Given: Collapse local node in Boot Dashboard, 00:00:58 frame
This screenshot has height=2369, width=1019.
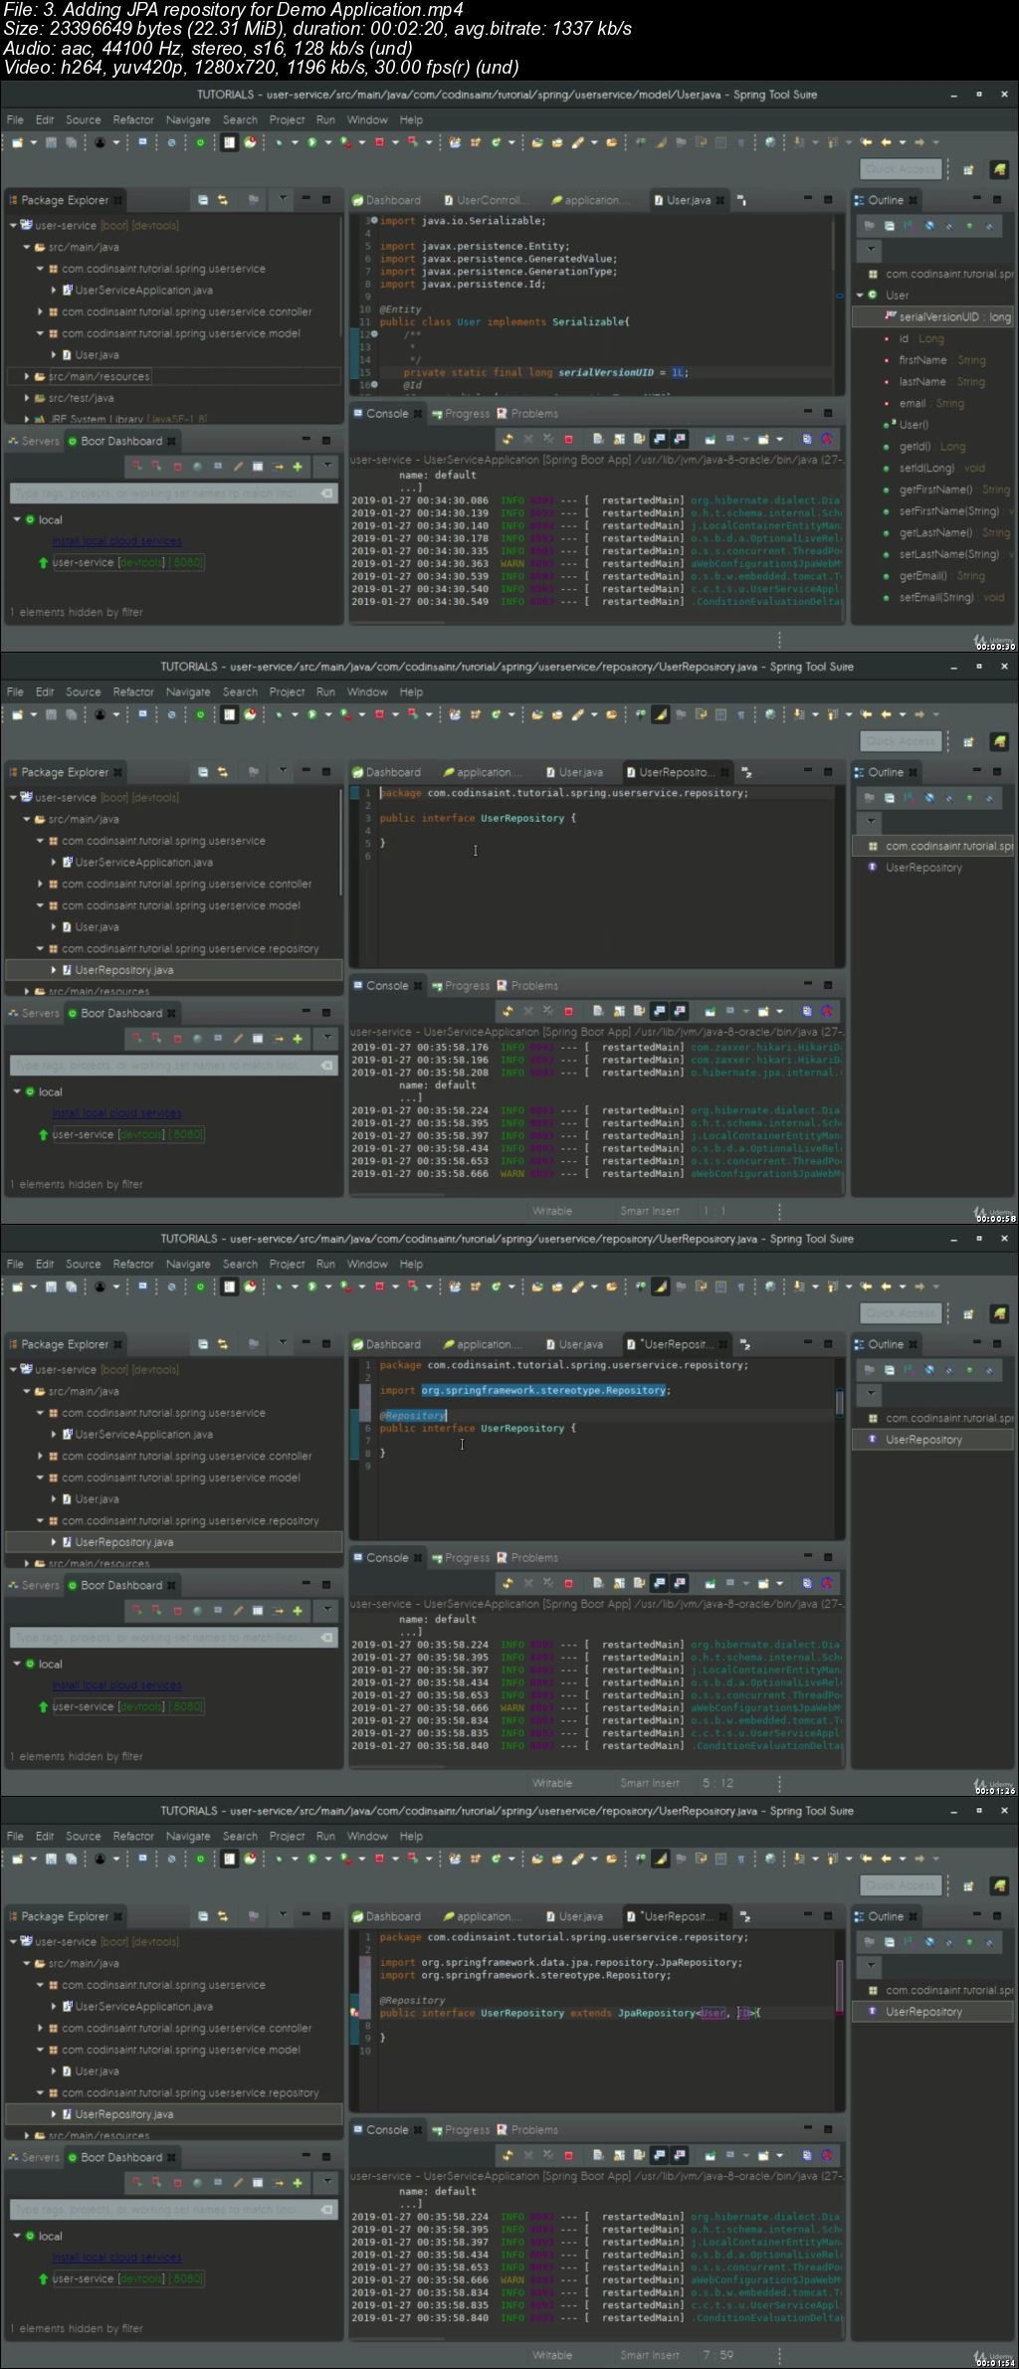Looking at the screenshot, I should coord(17,1091).
